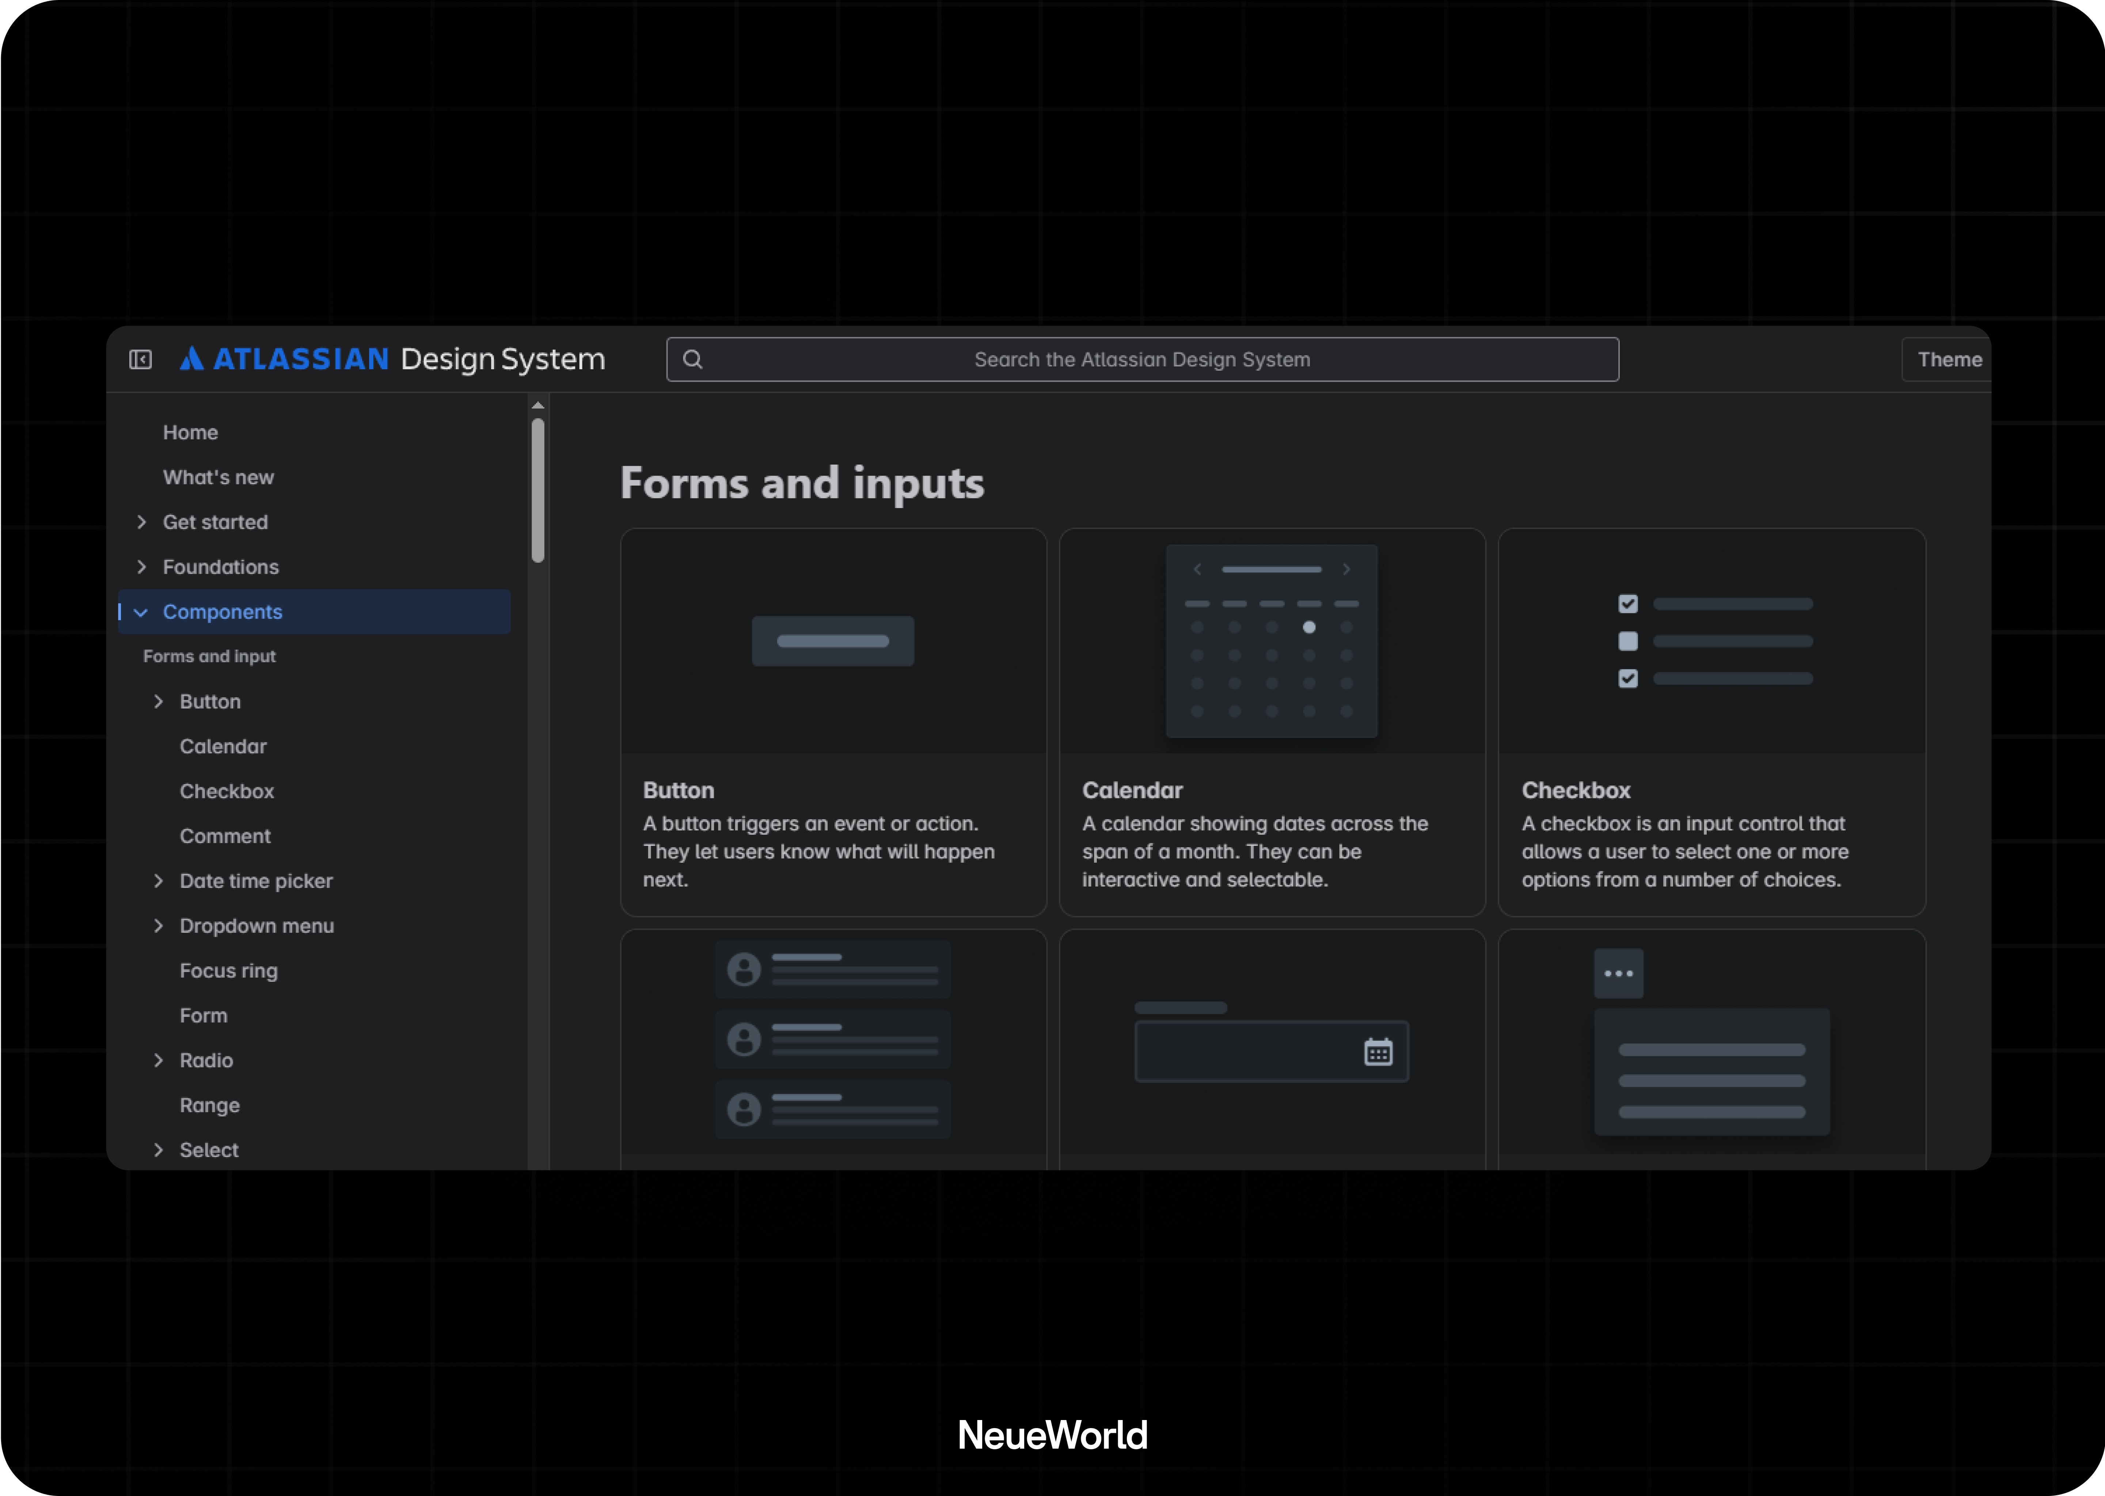Viewport: 2105px width, 1496px height.
Task: Open Button in the sidebar
Action: pyautogui.click(x=210, y=702)
